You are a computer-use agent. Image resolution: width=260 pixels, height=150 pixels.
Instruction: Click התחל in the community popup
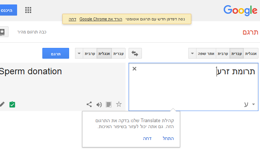coord(168,138)
